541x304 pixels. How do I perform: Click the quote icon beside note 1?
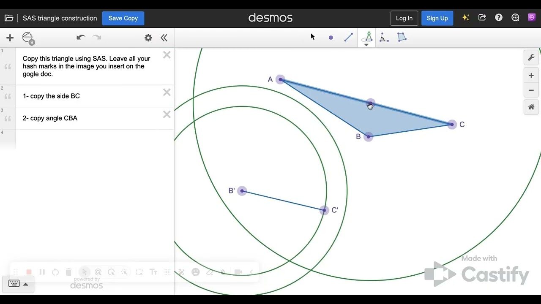click(8, 67)
